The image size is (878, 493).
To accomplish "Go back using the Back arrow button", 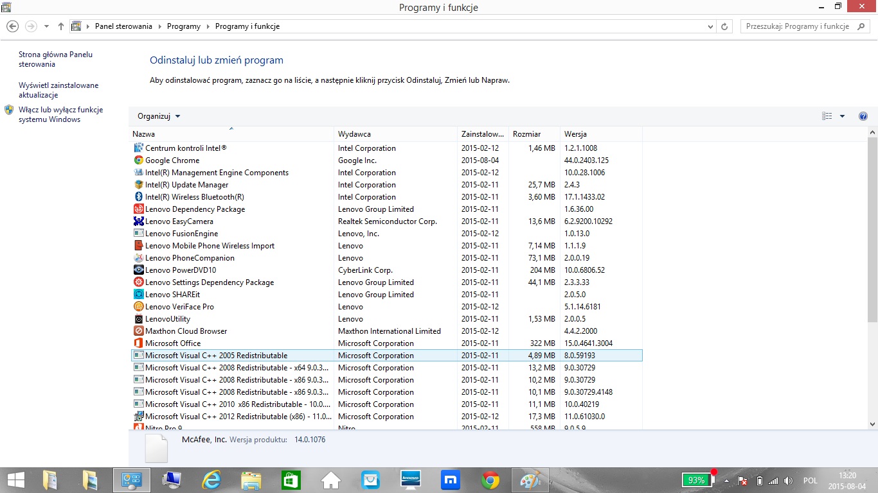I will point(12,26).
